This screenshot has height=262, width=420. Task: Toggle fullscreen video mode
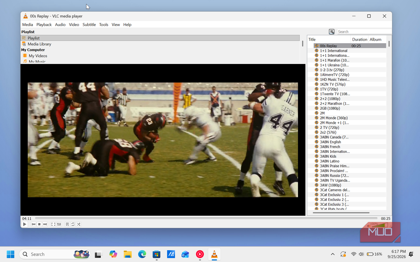click(x=53, y=224)
